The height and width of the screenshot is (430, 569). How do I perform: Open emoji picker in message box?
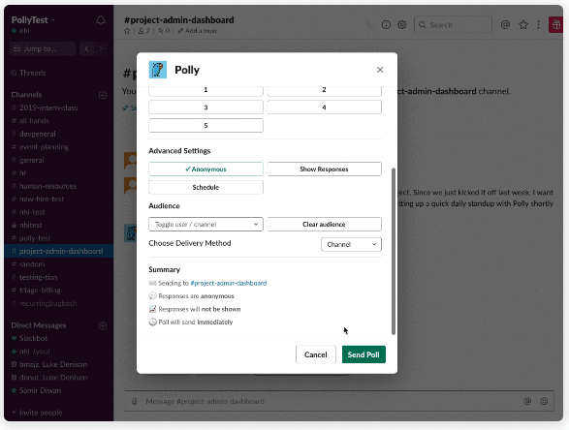coord(544,401)
